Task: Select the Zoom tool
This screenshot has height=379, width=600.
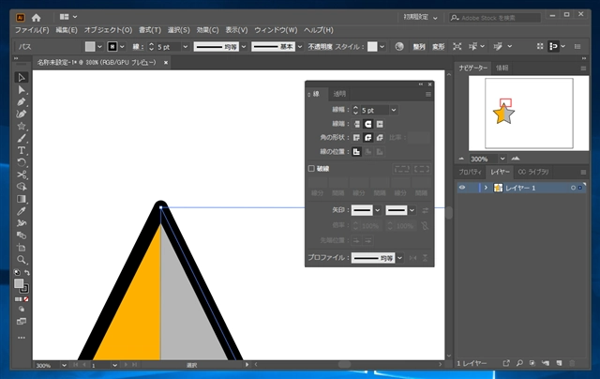Action: coord(22,260)
